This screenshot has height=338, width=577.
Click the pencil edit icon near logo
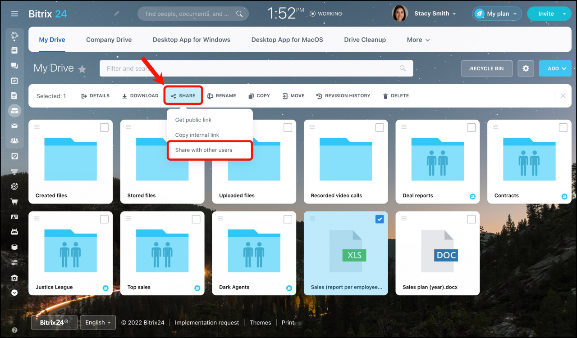click(116, 14)
